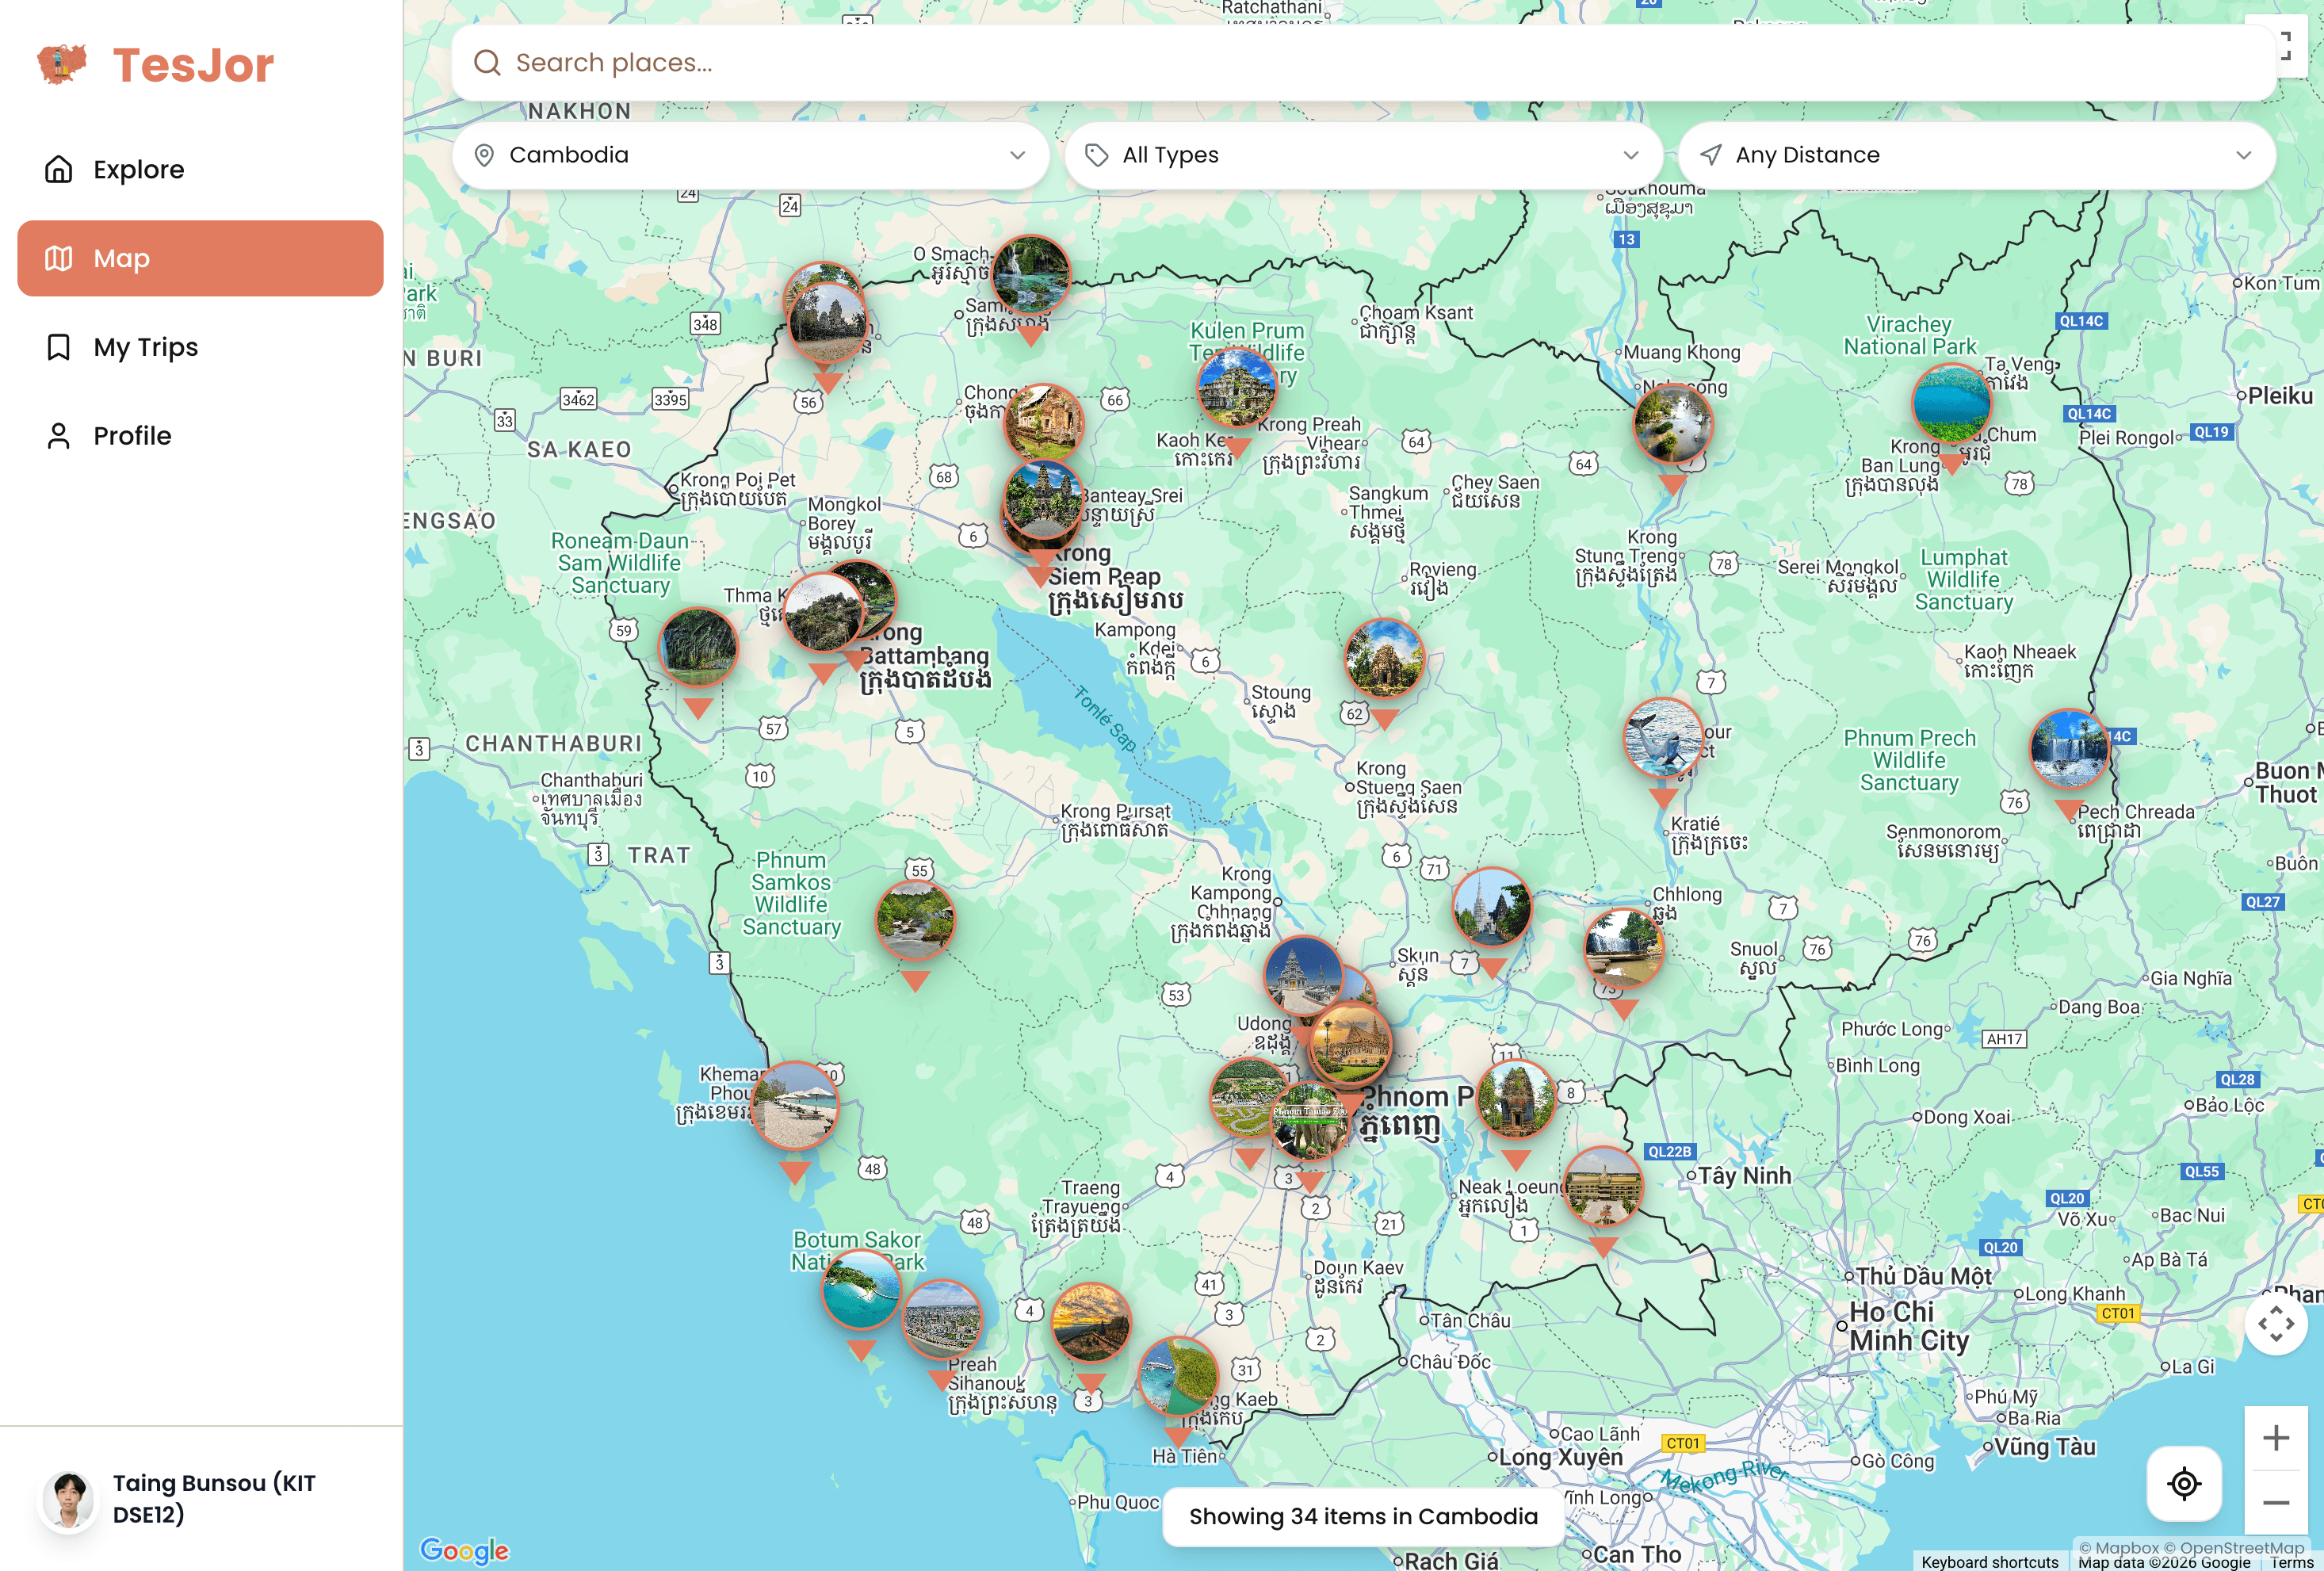2324x1571 pixels.
Task: Click the map pan-control arrows icon
Action: [x=2275, y=1323]
